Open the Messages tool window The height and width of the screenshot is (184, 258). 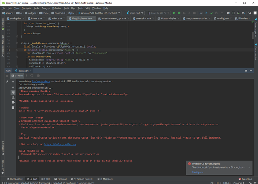[x=105, y=179]
